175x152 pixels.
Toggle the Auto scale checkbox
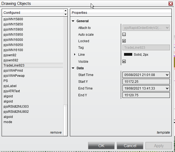coord(124,34)
